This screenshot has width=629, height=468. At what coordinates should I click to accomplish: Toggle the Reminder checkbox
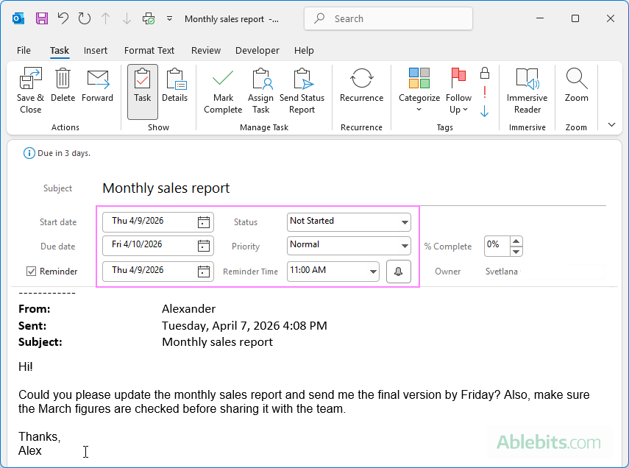[31, 271]
